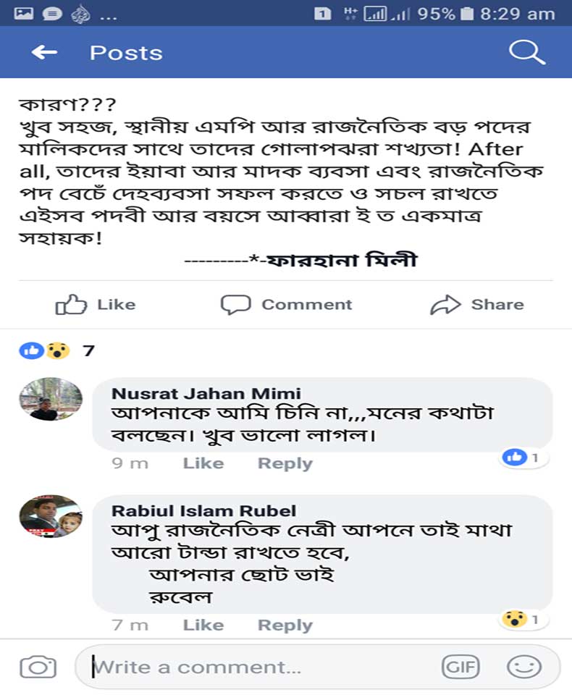The width and height of the screenshot is (572, 695).
Task: Open camera icon beside comment box
Action: coord(38,667)
